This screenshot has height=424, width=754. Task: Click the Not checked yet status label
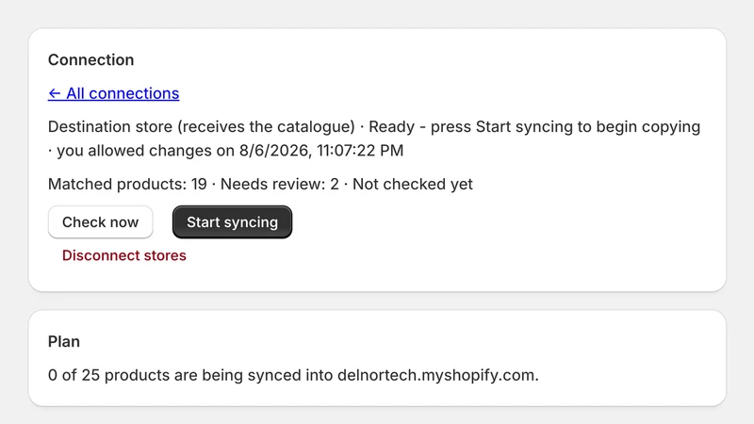tap(413, 184)
